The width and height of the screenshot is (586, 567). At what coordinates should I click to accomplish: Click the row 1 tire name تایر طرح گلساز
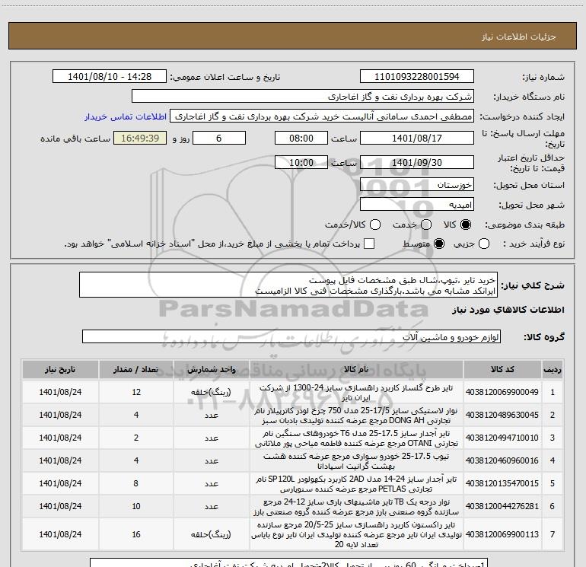(356, 393)
